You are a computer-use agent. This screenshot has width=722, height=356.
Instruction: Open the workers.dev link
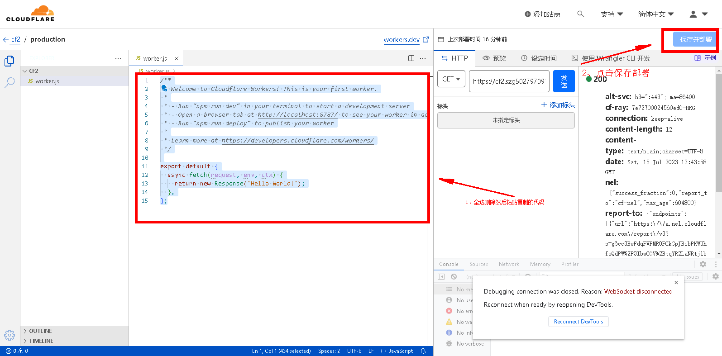pos(402,40)
